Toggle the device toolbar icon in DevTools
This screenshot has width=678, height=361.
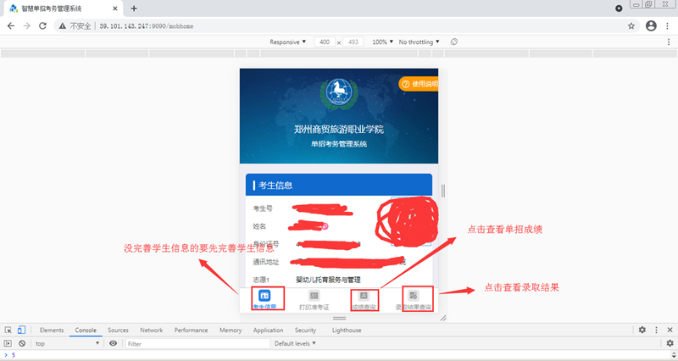click(x=22, y=330)
